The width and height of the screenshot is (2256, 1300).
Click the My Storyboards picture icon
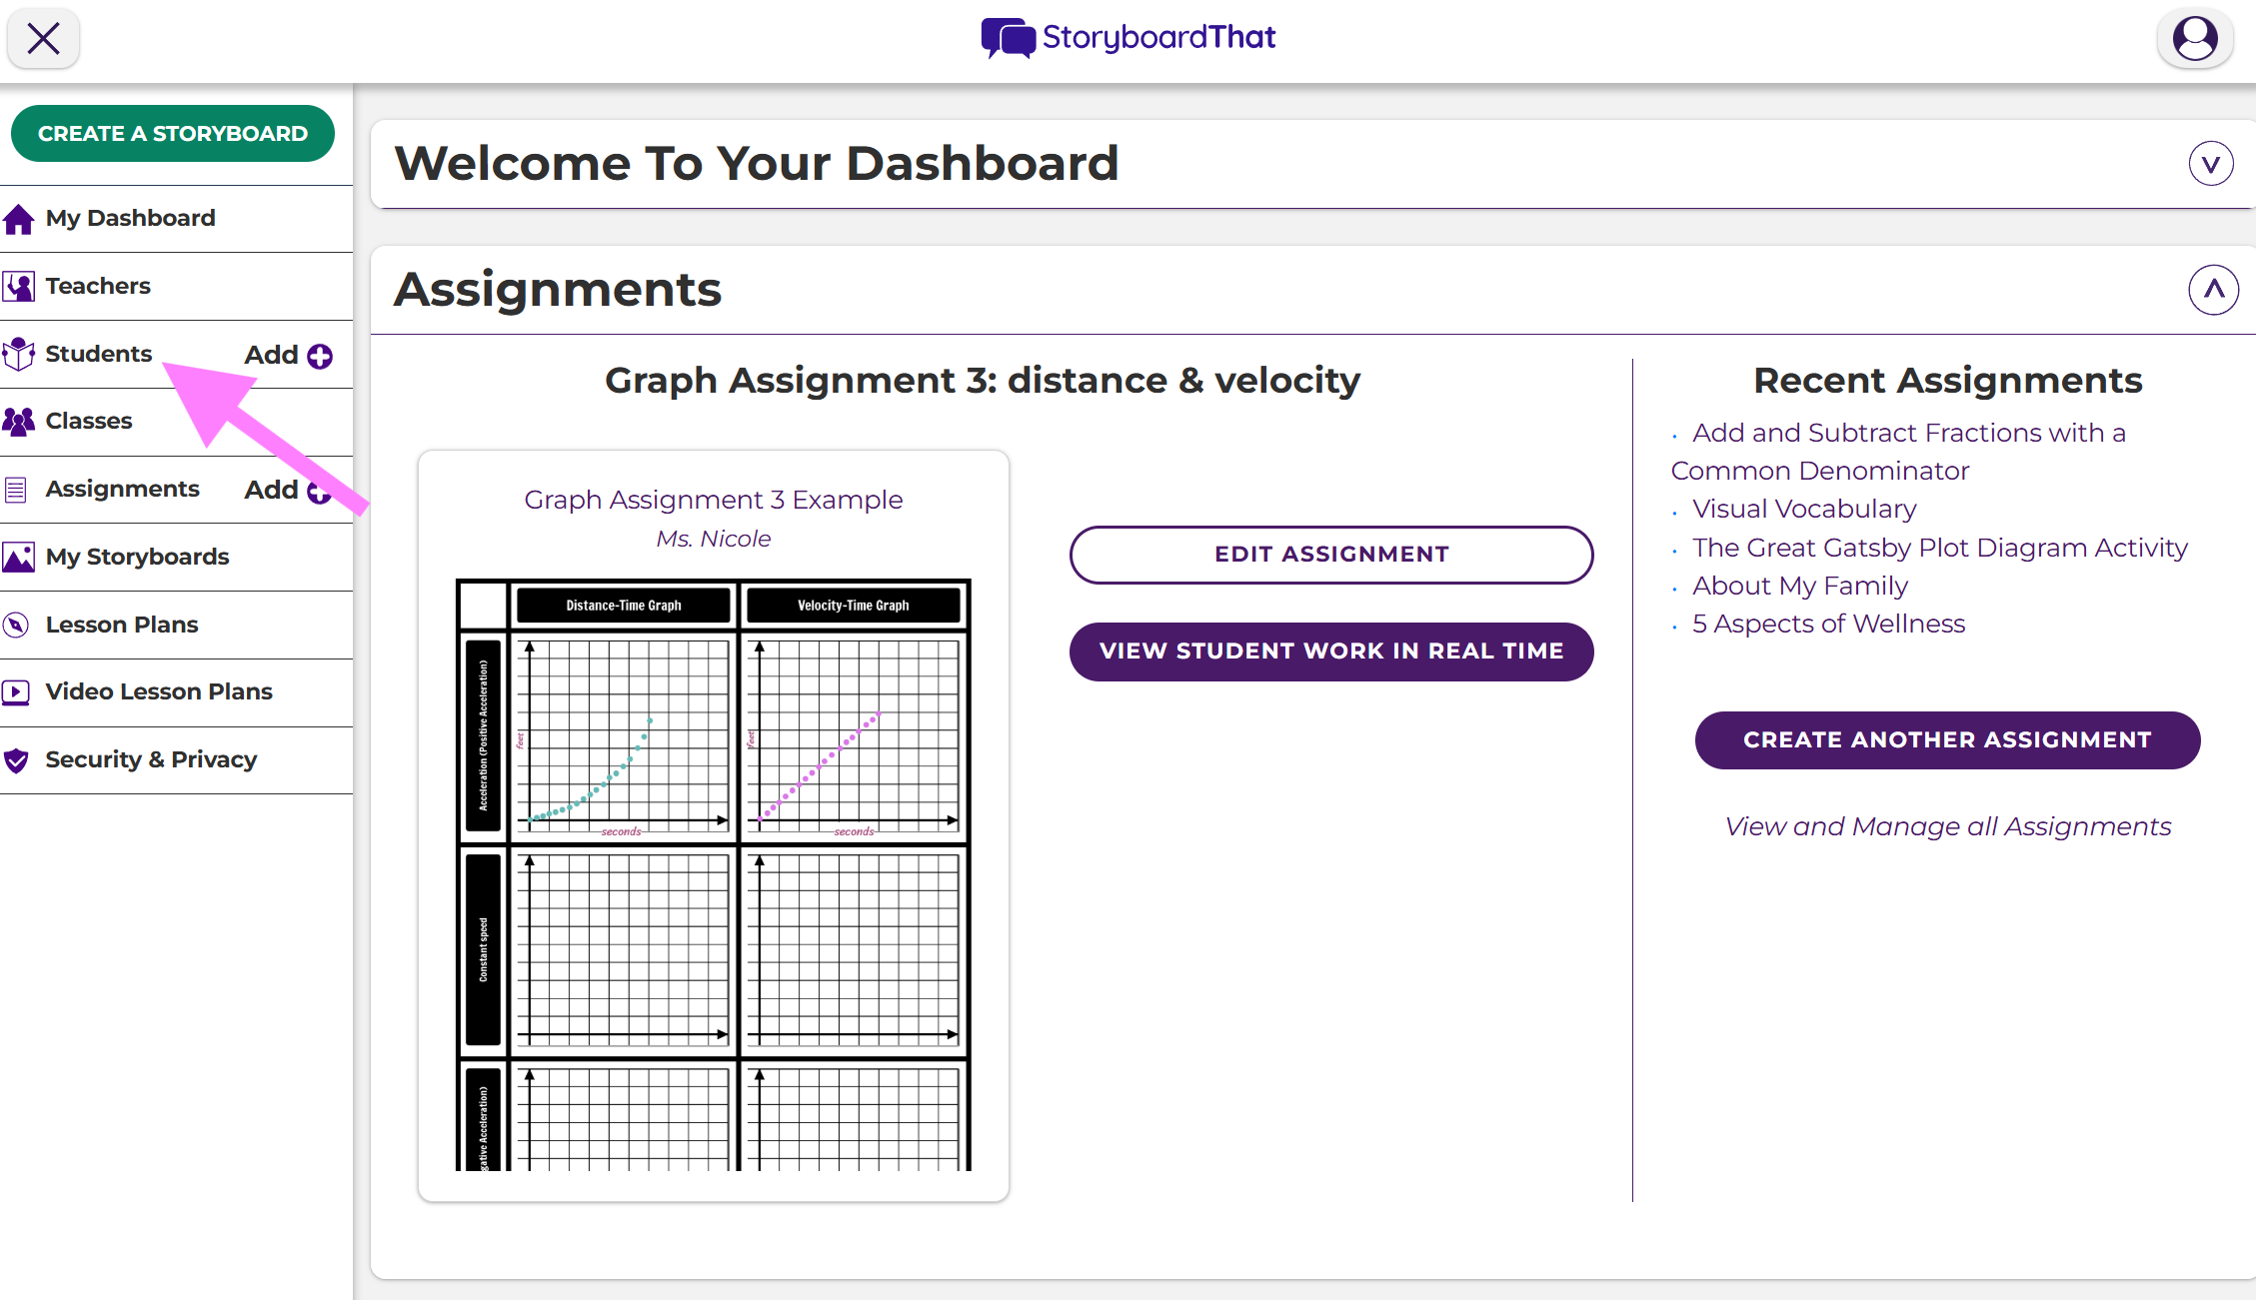tap(19, 558)
